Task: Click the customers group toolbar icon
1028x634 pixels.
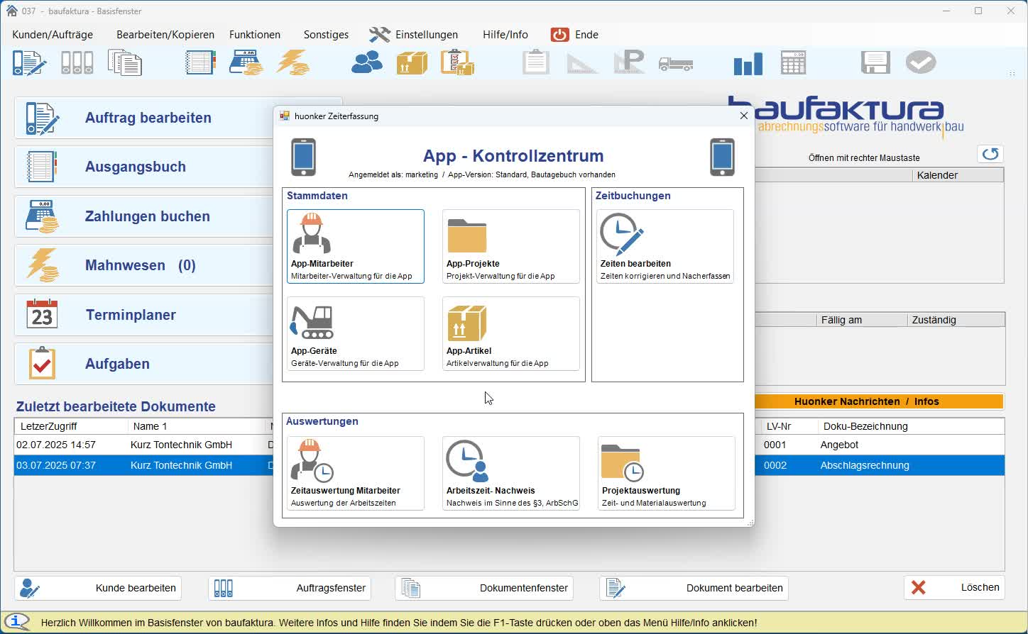Action: click(367, 63)
